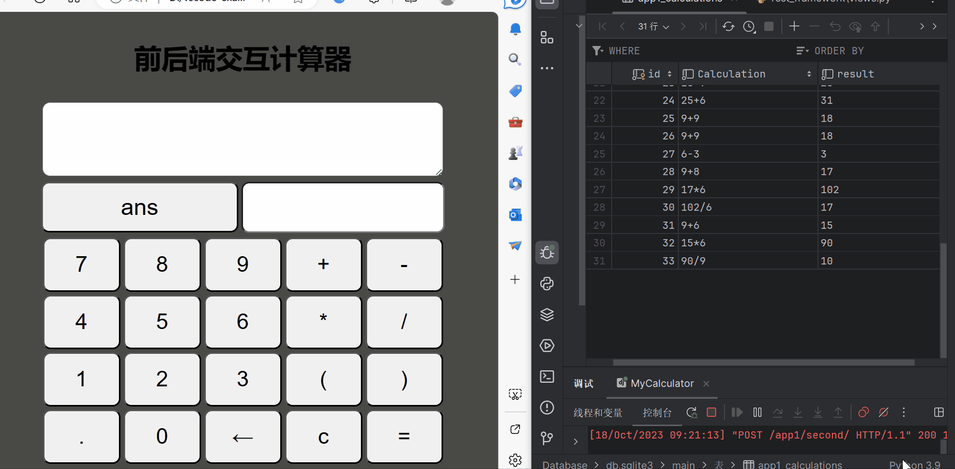Image resolution: width=955 pixels, height=469 pixels.
Task: Open Outlook from the Edge sidebar
Action: tap(515, 214)
